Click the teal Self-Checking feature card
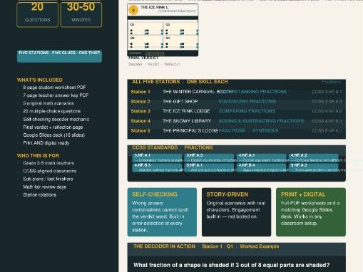363x272 pixels. point(162,212)
